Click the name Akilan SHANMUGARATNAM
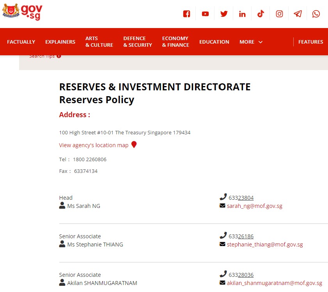The height and width of the screenshot is (292, 328). pyautogui.click(x=102, y=283)
